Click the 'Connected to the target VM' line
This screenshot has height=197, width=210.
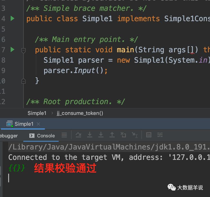point(109,157)
